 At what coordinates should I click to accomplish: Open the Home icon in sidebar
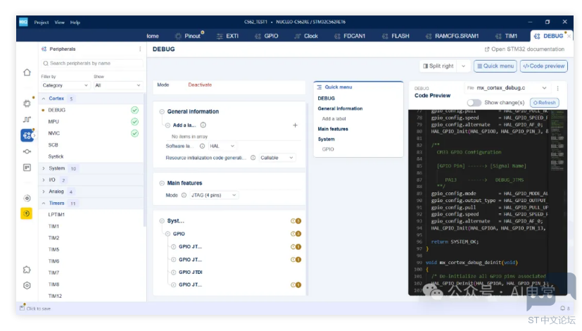[x=27, y=72]
